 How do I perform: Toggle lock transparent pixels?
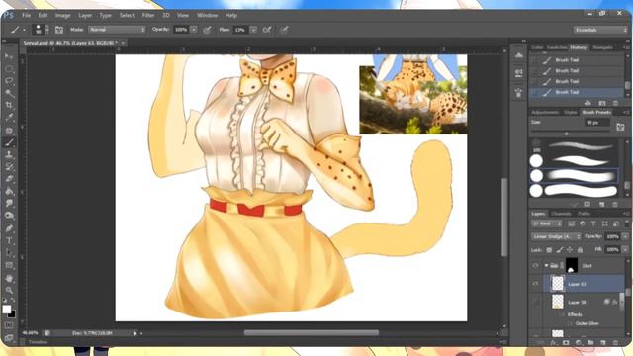[549, 250]
